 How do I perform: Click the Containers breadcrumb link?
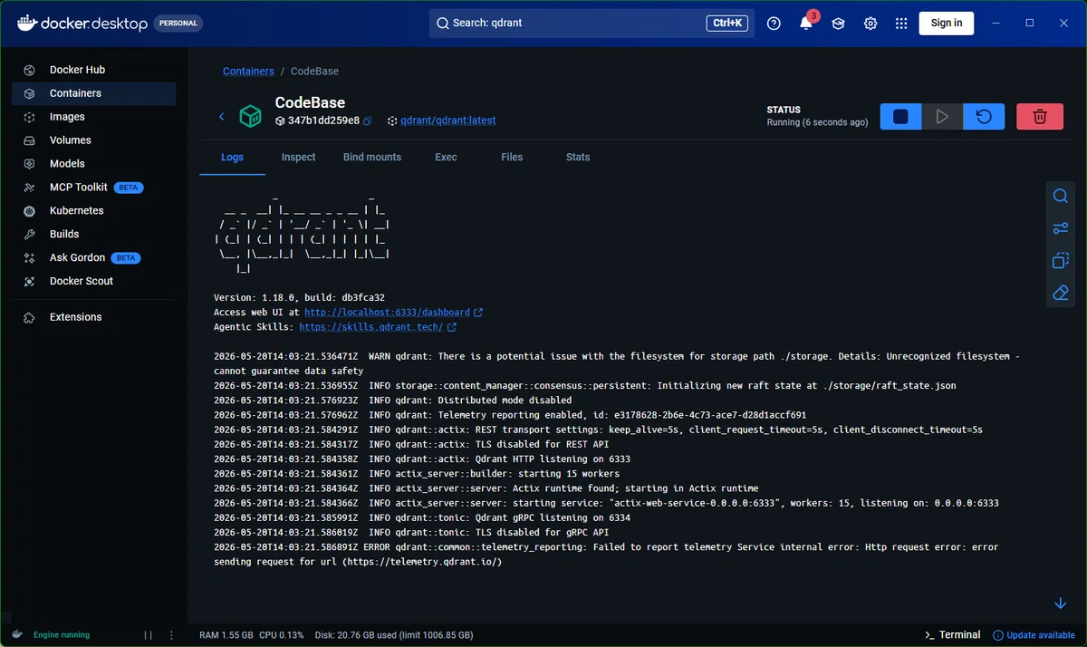pos(248,72)
